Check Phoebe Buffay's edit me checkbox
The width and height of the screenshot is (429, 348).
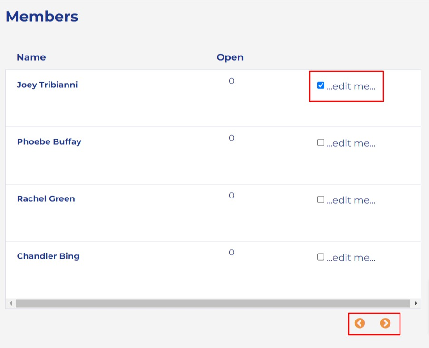click(x=321, y=142)
